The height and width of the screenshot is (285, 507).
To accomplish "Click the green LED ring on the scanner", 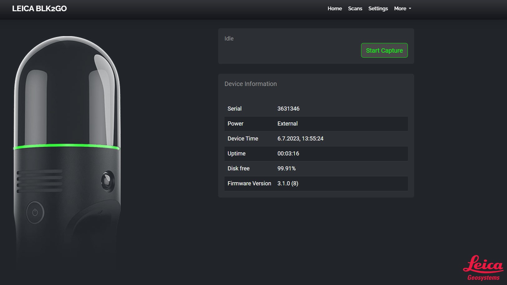I will point(66,146).
